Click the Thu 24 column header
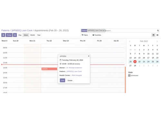 (82, 41)
